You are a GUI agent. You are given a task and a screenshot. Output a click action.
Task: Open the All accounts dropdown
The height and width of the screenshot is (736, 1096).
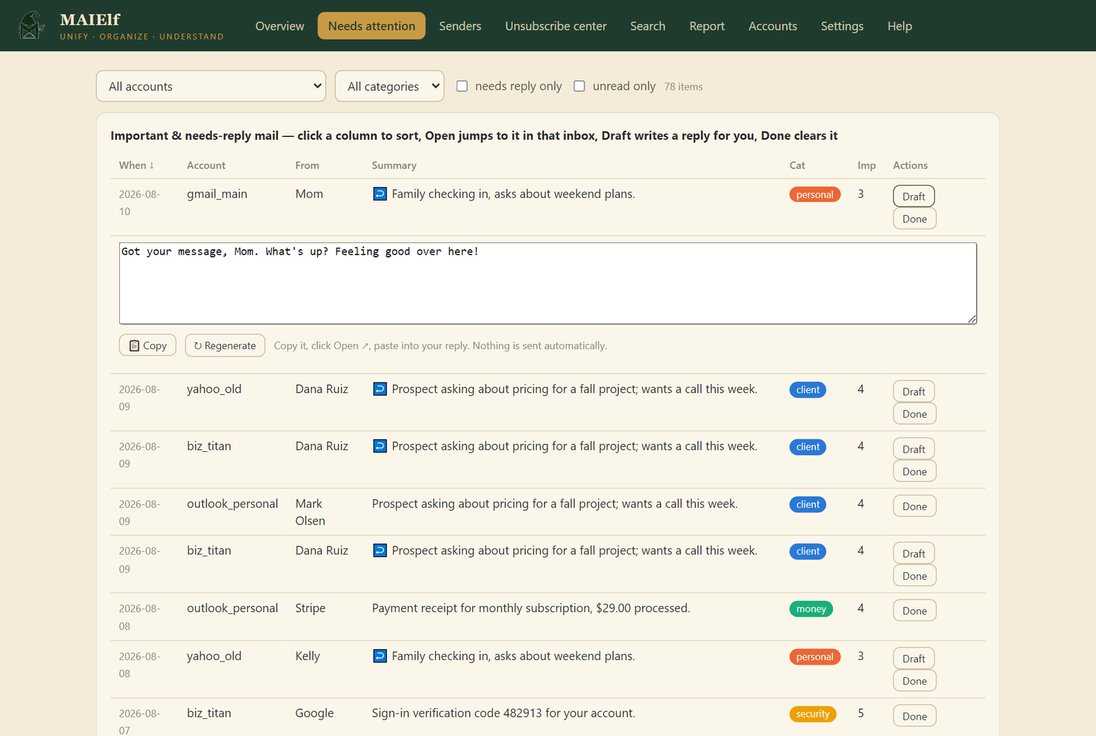click(x=211, y=86)
